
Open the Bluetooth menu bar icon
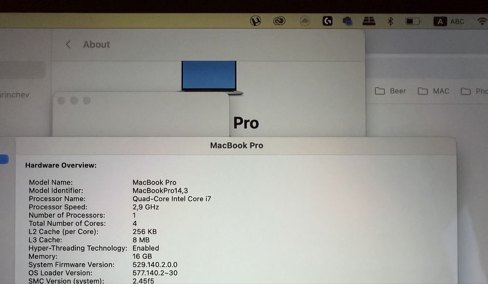[x=390, y=21]
